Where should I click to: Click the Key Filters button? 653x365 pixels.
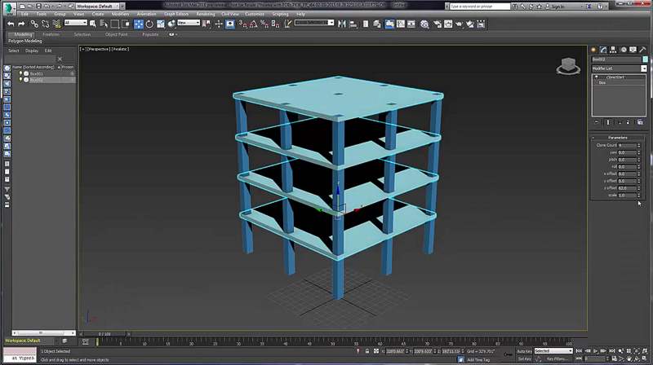[x=557, y=358]
